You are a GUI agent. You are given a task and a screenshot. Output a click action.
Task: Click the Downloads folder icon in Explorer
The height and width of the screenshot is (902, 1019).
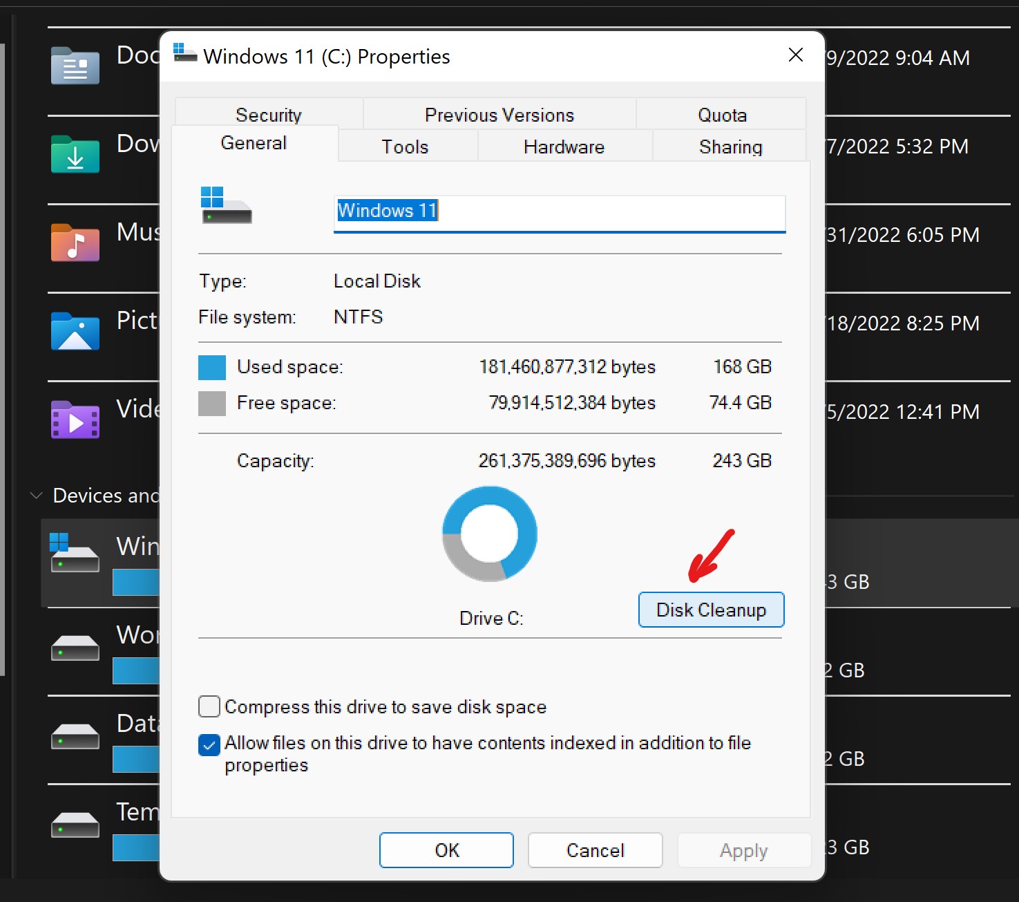(x=75, y=153)
